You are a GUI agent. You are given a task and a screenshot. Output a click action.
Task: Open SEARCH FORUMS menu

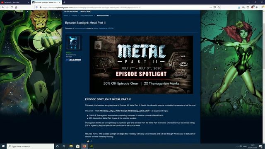click(71, 12)
